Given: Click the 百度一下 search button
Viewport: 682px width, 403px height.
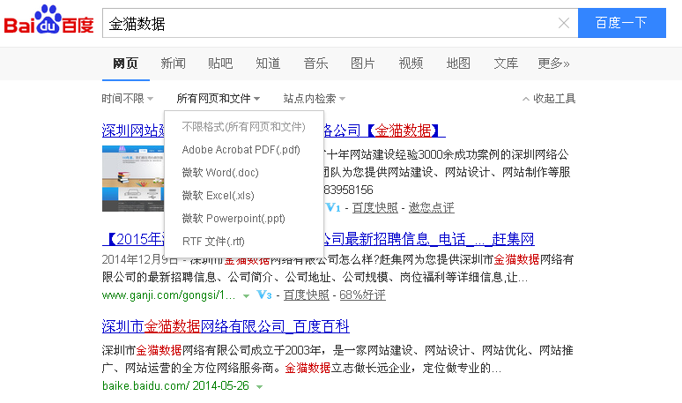Looking at the screenshot, I should (621, 23).
